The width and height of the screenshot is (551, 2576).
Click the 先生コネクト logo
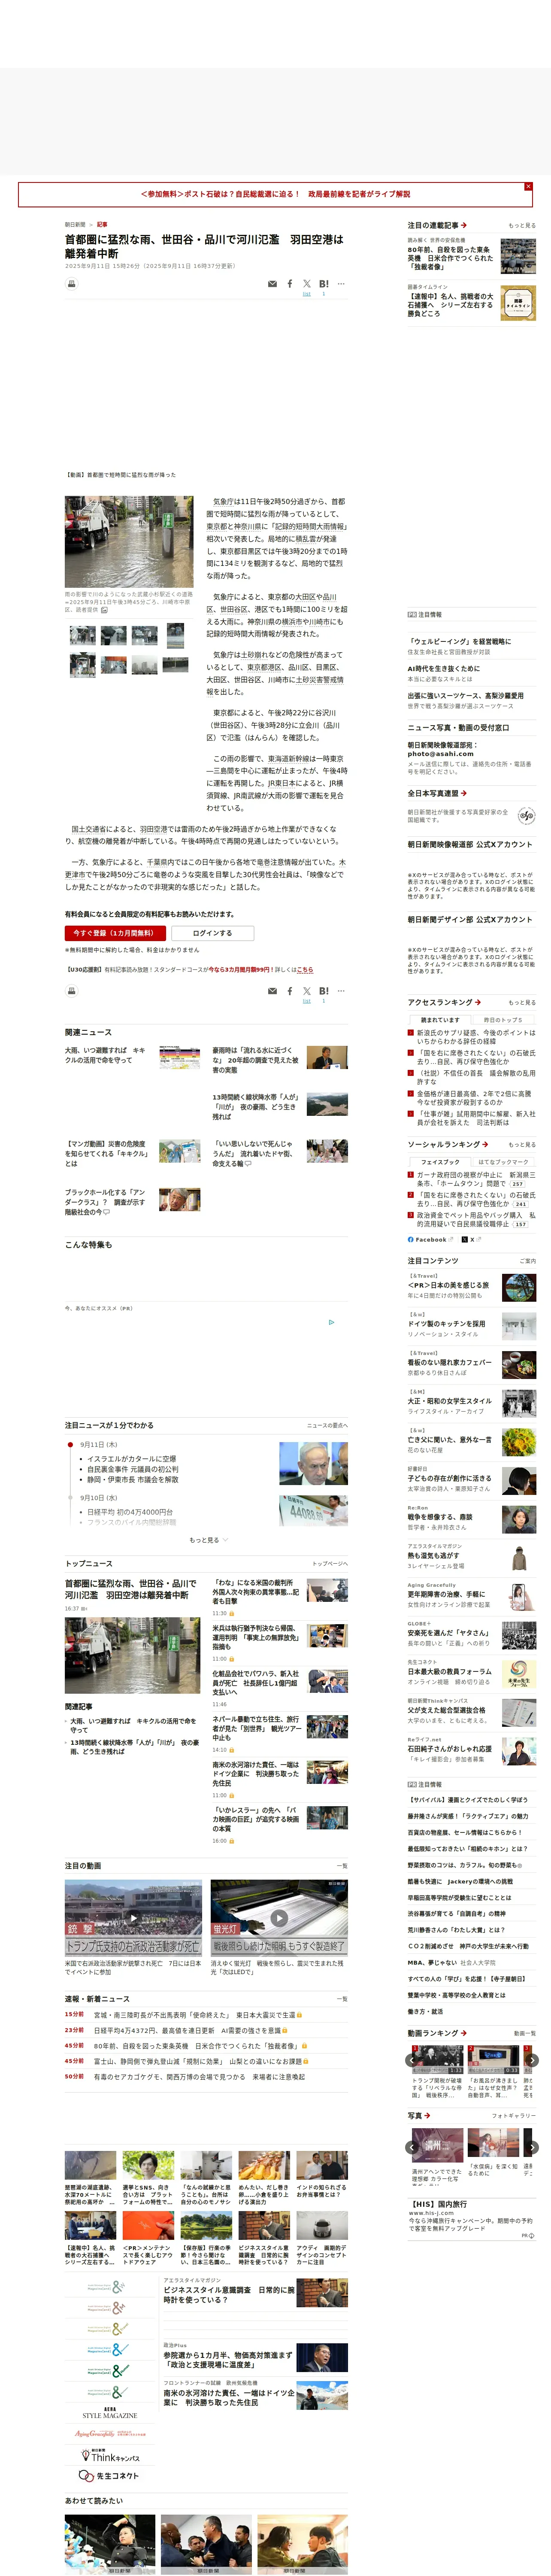click(109, 2476)
